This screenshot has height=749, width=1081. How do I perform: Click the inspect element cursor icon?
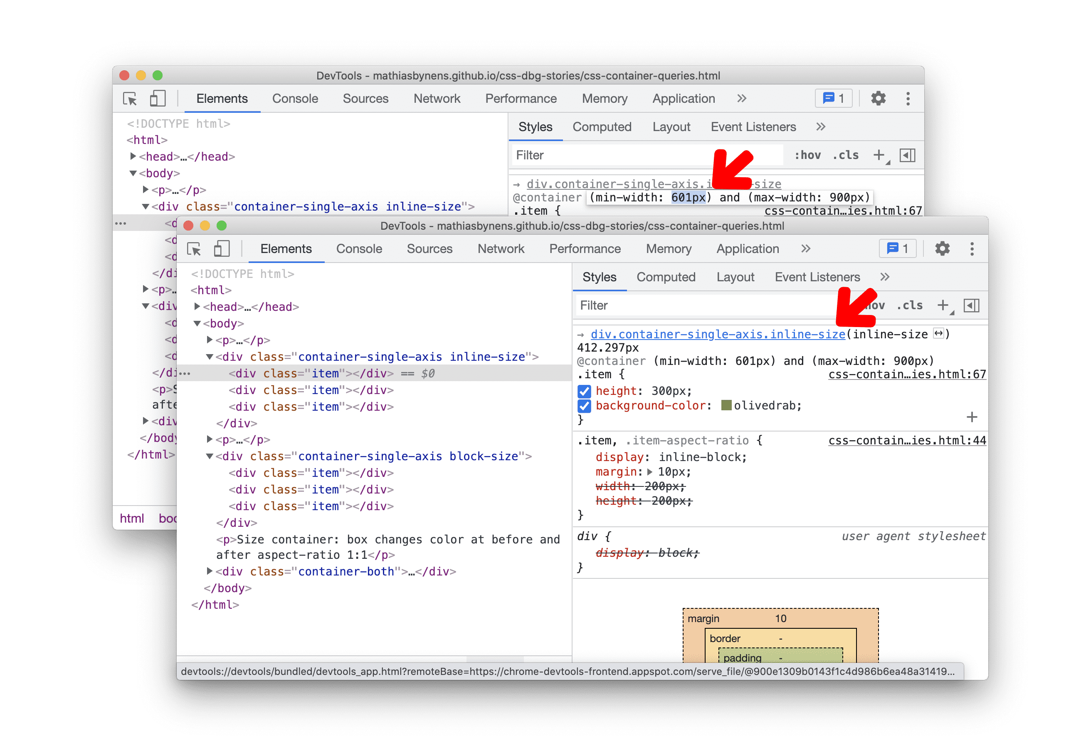point(131,99)
